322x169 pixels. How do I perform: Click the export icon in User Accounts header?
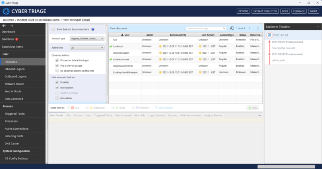point(231,28)
